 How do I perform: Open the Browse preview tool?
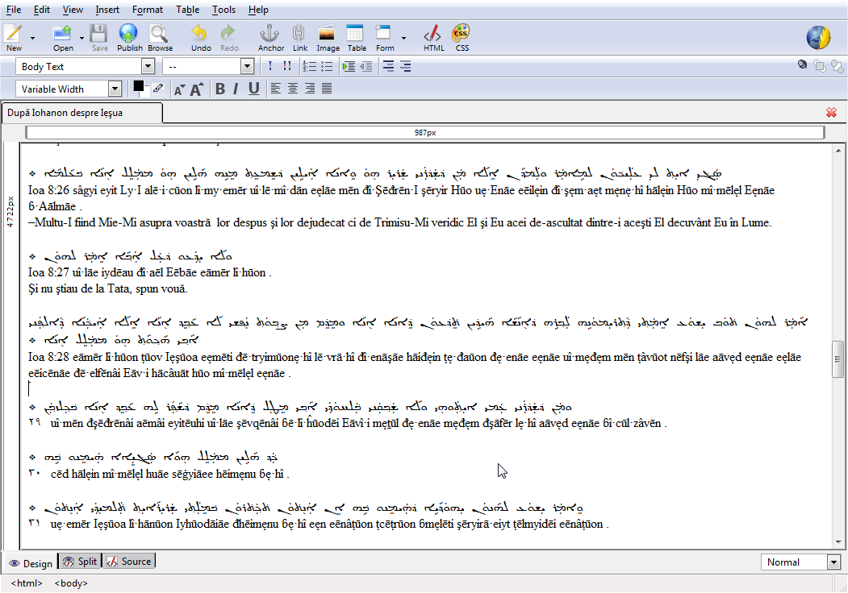[x=160, y=37]
